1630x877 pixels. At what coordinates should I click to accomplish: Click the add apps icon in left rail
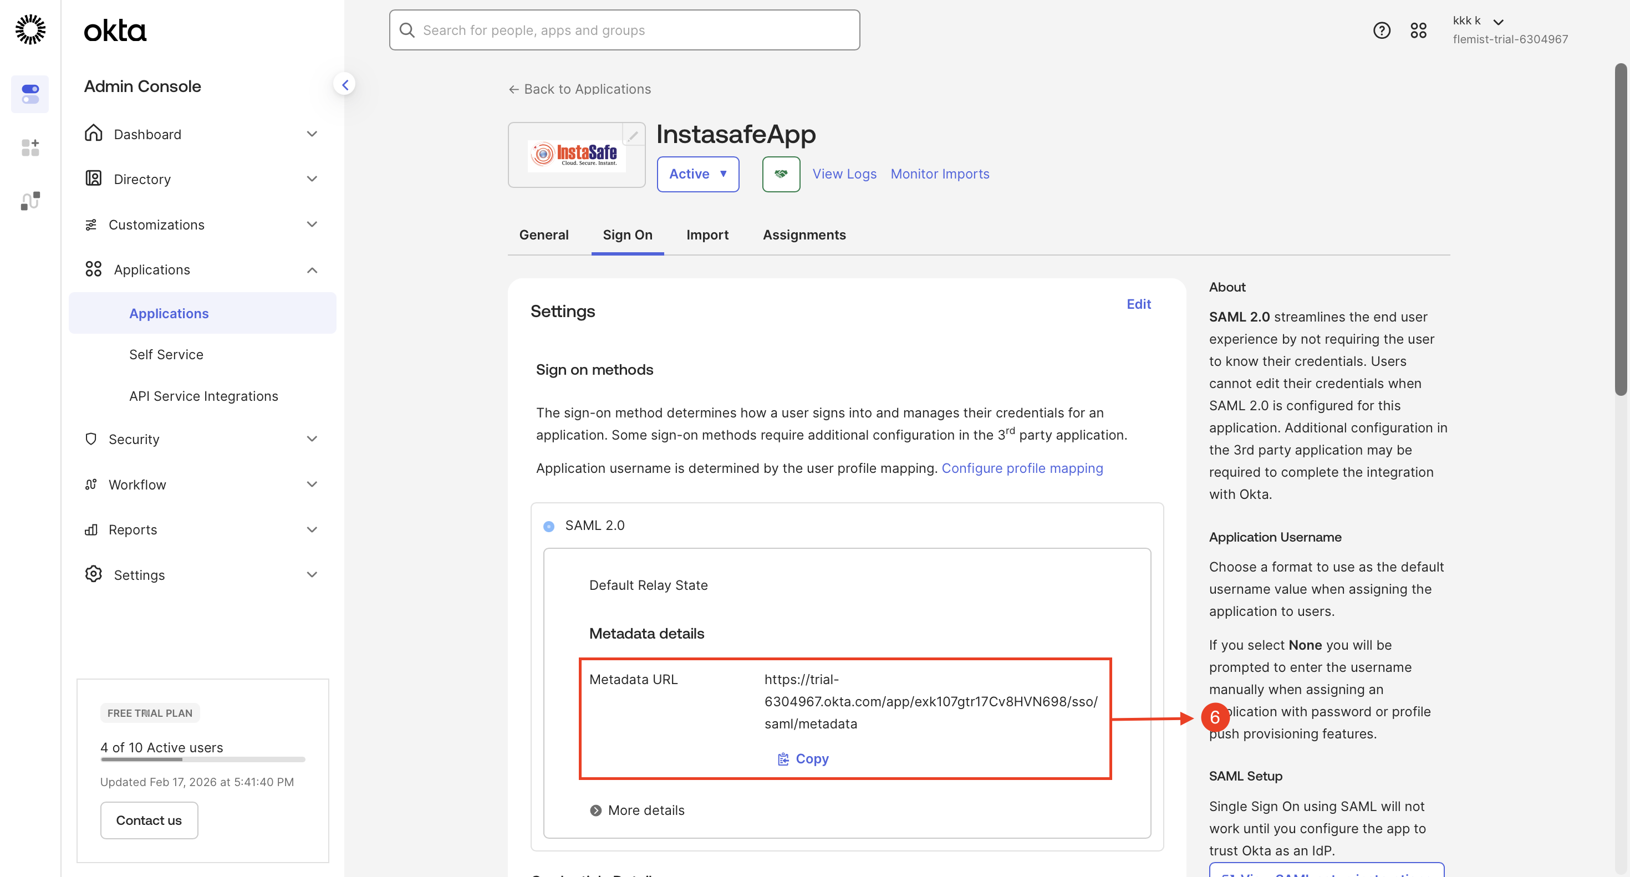click(x=30, y=147)
